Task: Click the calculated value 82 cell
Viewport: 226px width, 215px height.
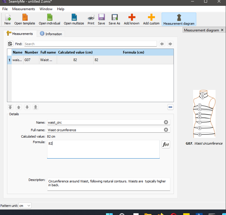Action: (x=75, y=60)
